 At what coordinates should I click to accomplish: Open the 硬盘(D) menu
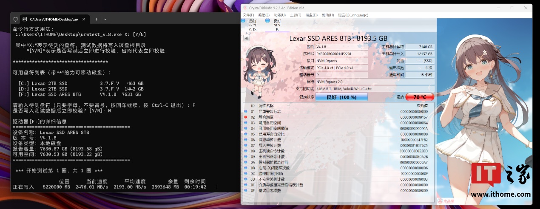[x=312, y=15]
